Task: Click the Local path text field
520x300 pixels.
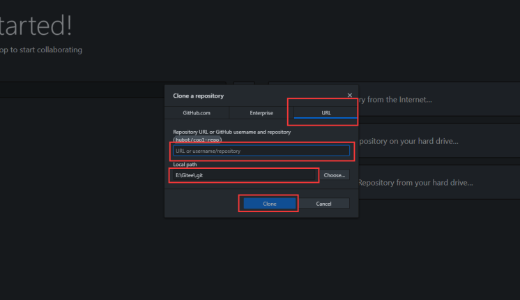Action: [x=244, y=175]
